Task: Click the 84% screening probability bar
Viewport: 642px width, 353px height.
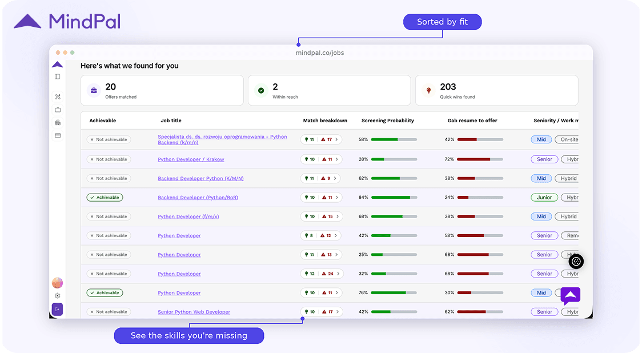Action: (394, 198)
